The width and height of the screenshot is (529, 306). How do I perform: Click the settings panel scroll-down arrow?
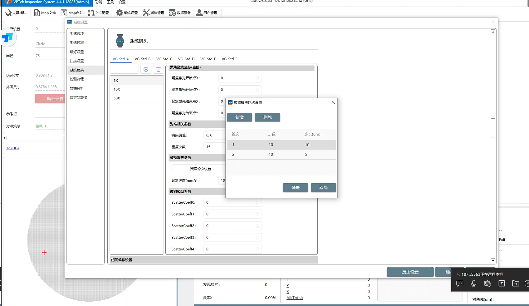493,261
